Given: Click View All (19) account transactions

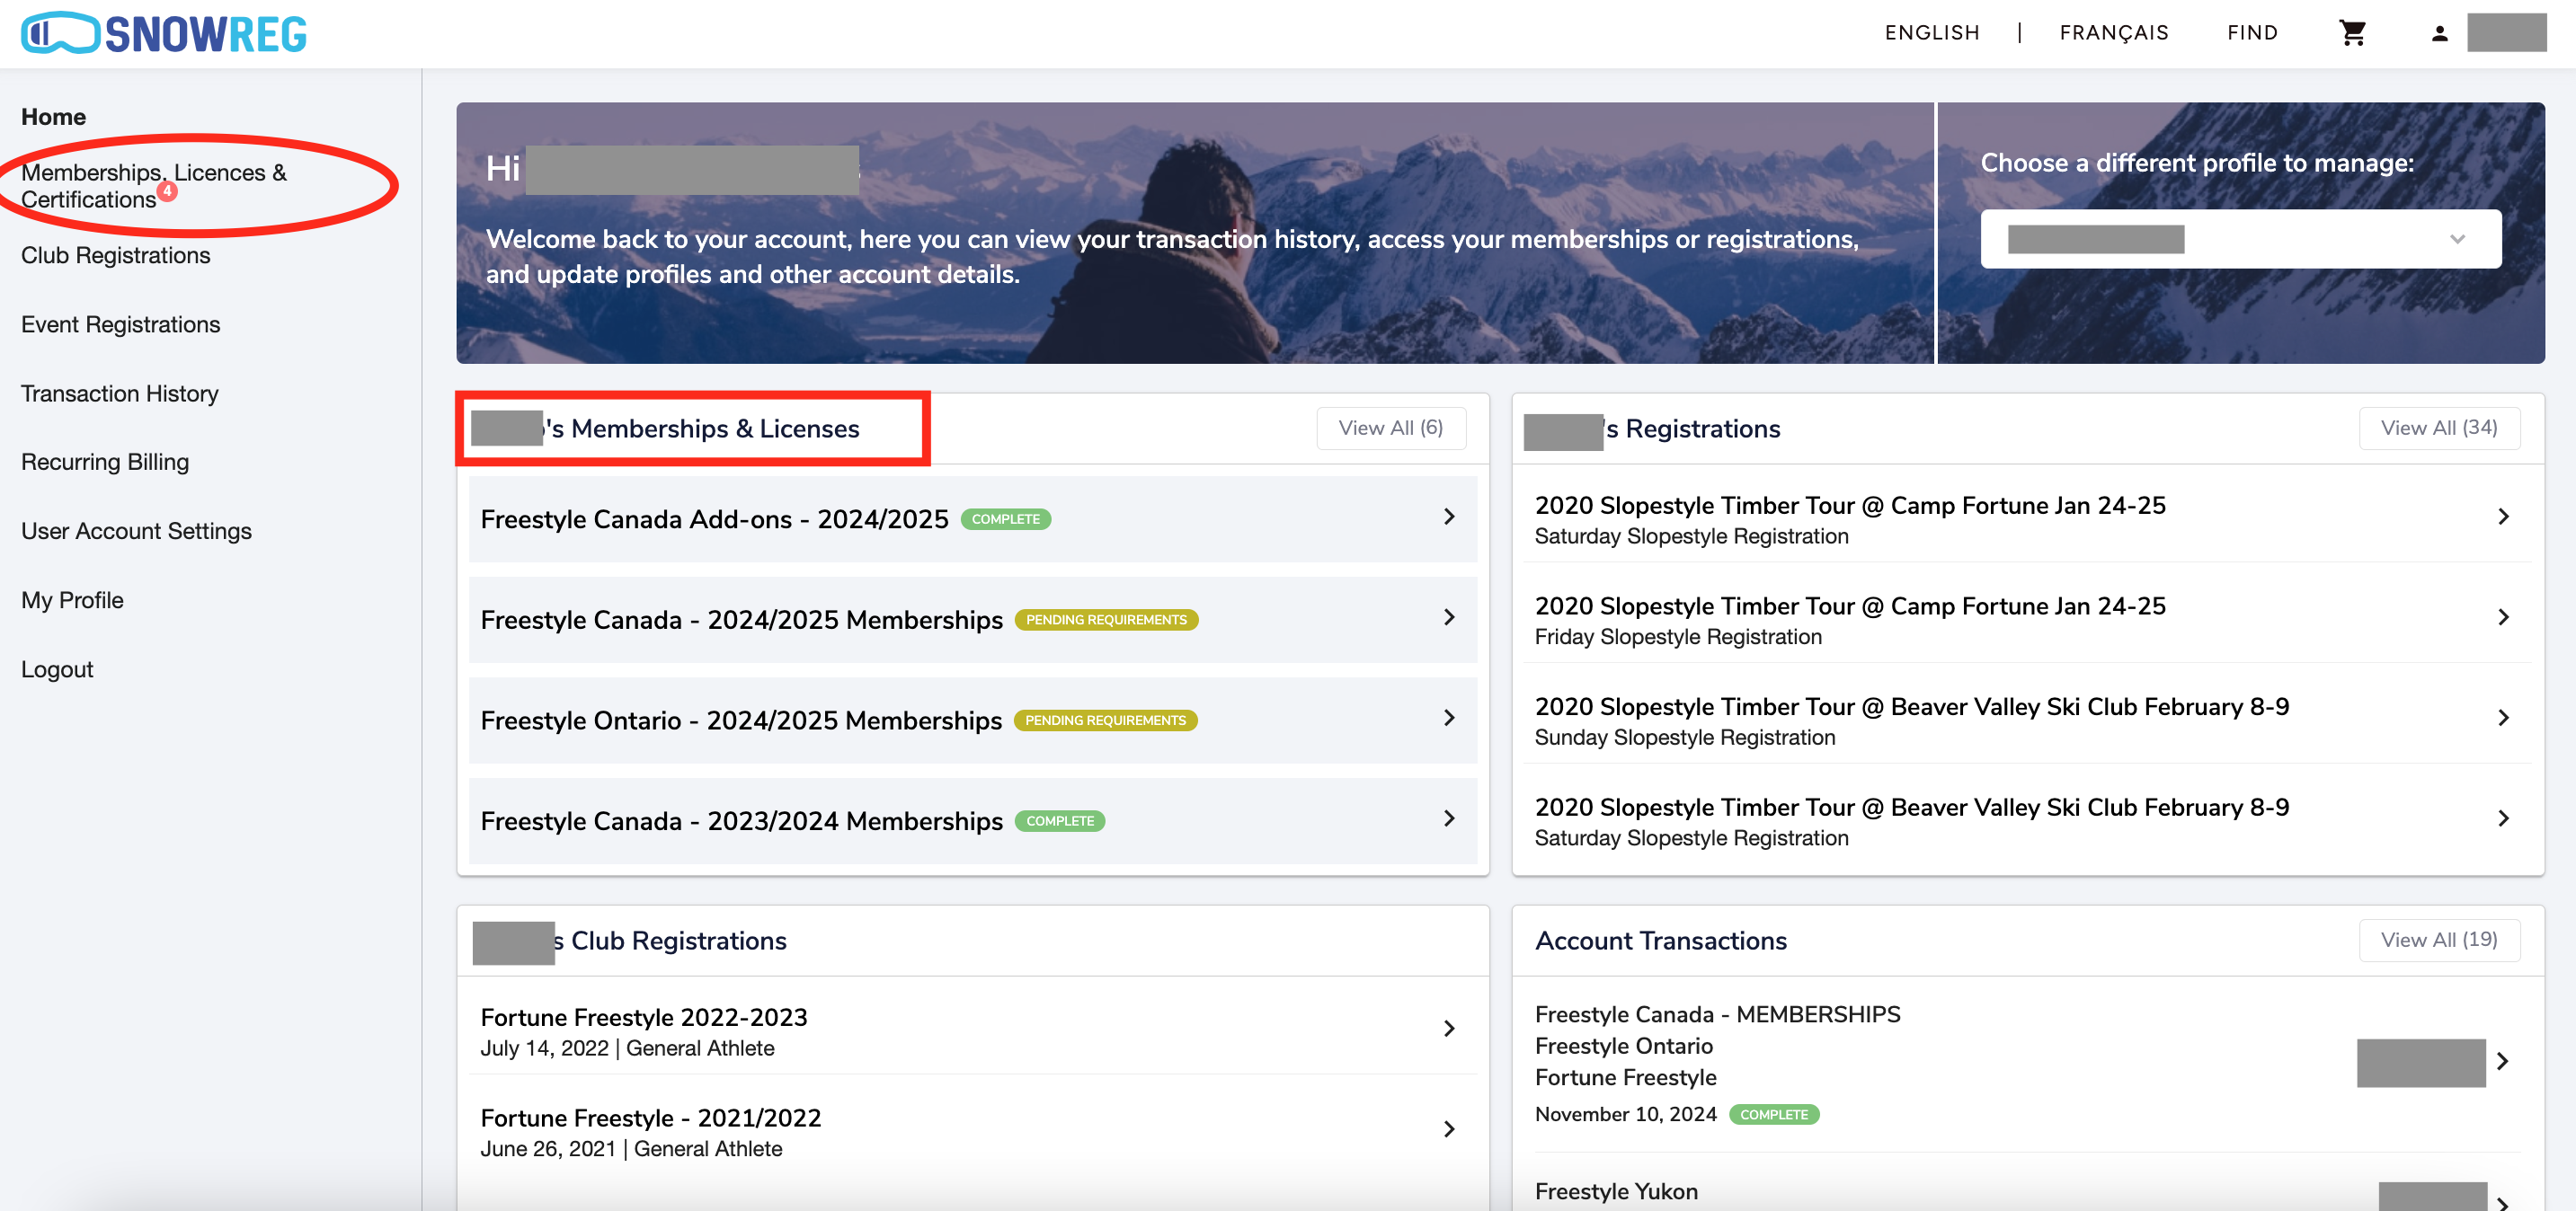Looking at the screenshot, I should [x=2439, y=939].
